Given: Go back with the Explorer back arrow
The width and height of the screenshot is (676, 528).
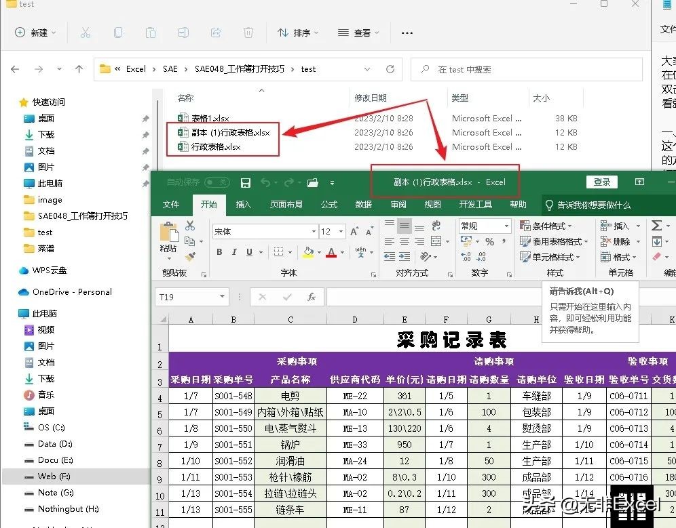Looking at the screenshot, I should click(x=15, y=69).
